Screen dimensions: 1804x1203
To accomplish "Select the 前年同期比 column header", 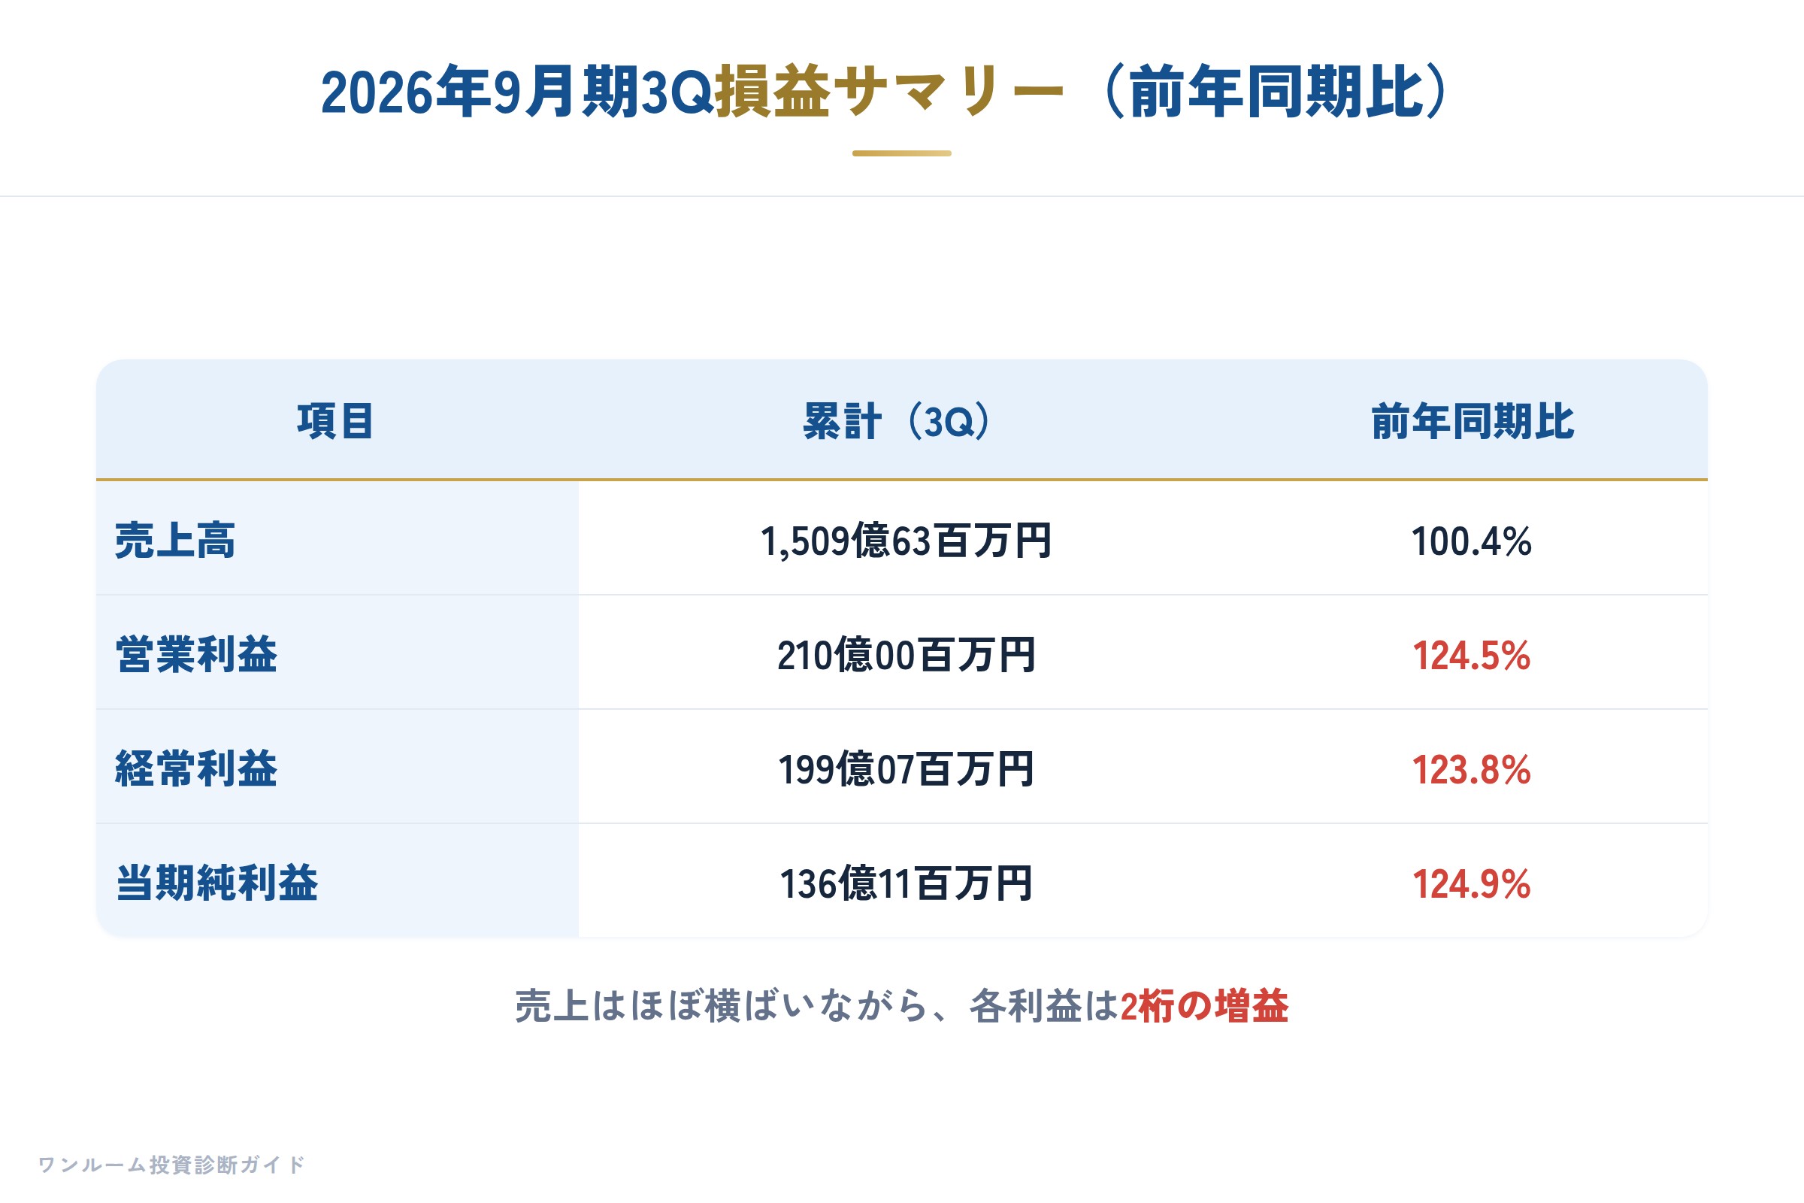I will click(1473, 421).
